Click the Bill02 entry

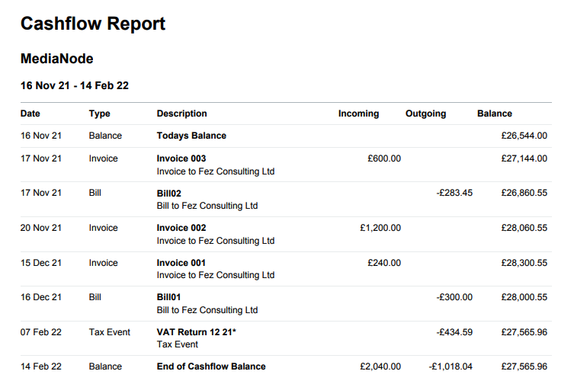[168, 194]
